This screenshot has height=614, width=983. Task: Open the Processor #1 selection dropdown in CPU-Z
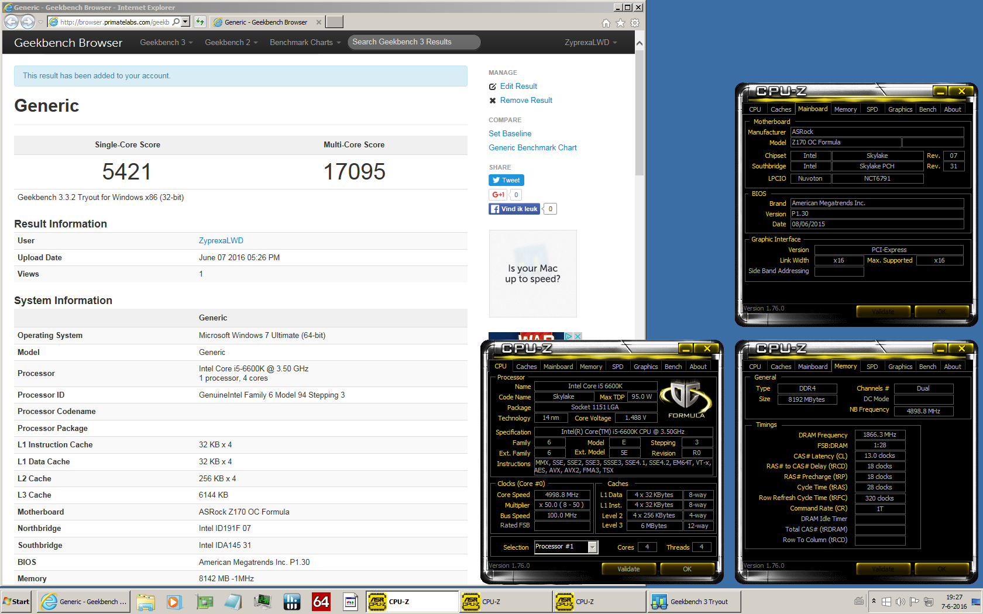point(593,547)
